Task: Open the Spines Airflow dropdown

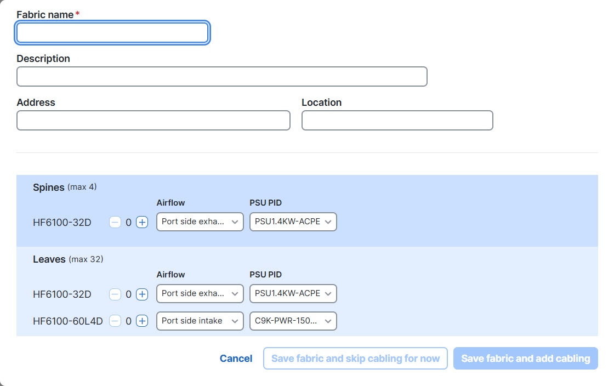Action: [200, 222]
